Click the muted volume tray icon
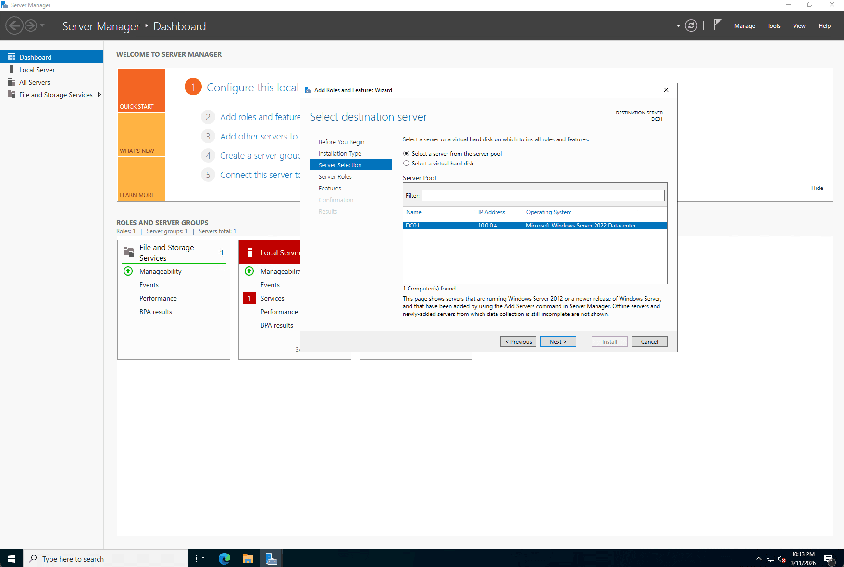844x567 pixels. (x=782, y=559)
